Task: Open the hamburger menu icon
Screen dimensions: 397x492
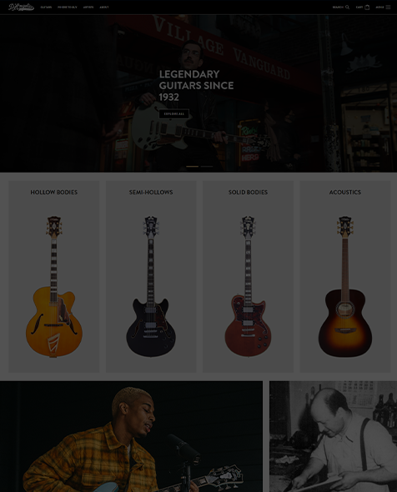Action: (x=388, y=7)
